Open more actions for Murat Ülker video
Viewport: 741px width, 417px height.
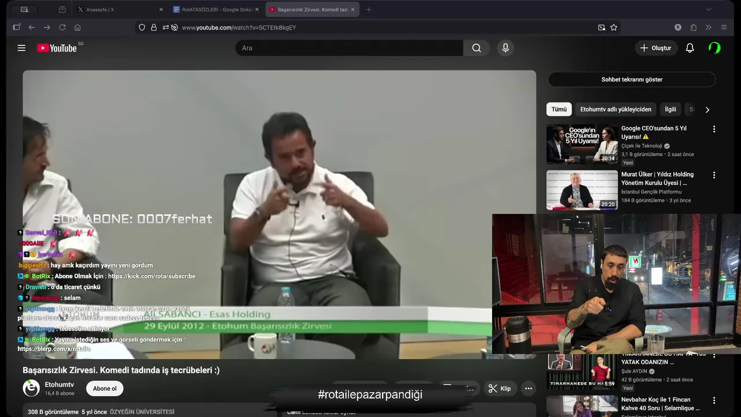pyautogui.click(x=714, y=175)
